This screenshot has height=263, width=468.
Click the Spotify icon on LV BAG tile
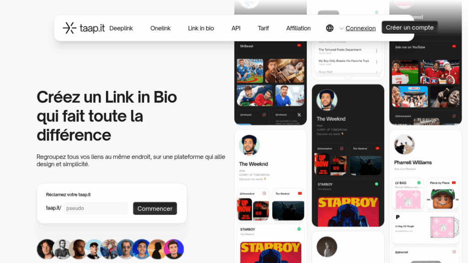click(x=419, y=183)
